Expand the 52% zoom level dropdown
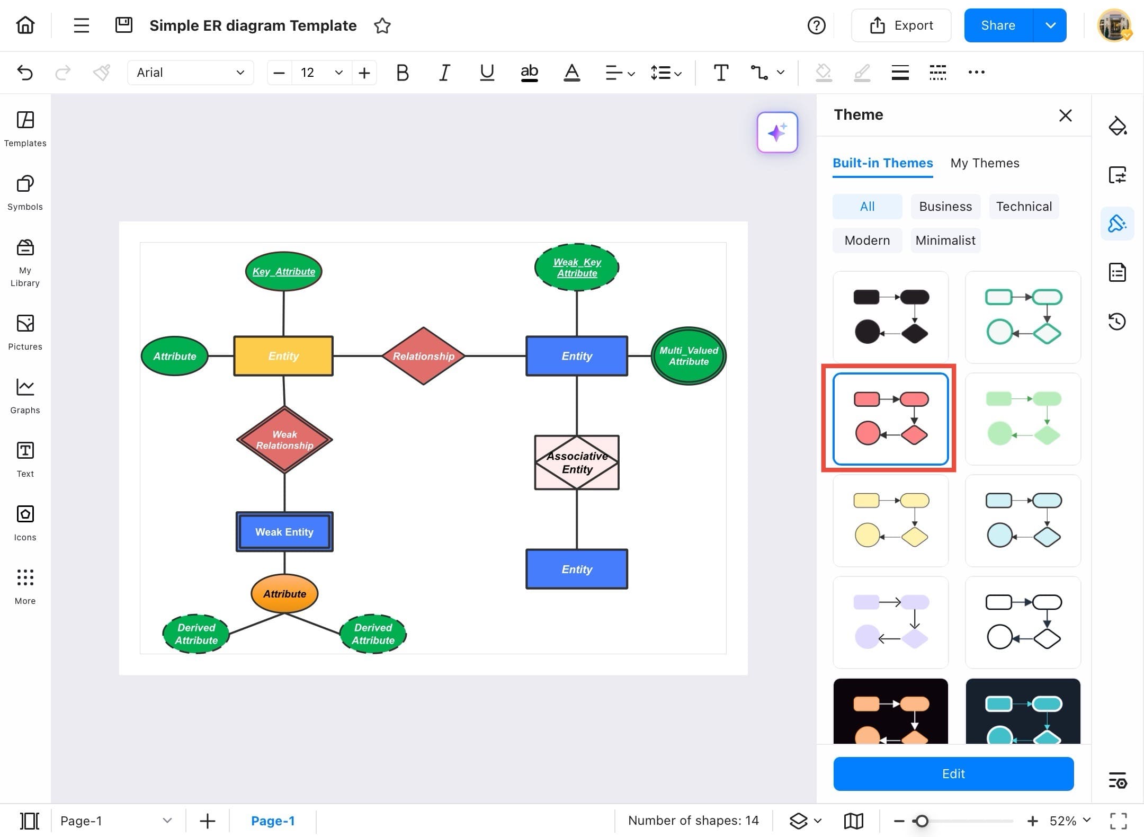Viewport: 1144px width, 837px height. click(x=1086, y=821)
